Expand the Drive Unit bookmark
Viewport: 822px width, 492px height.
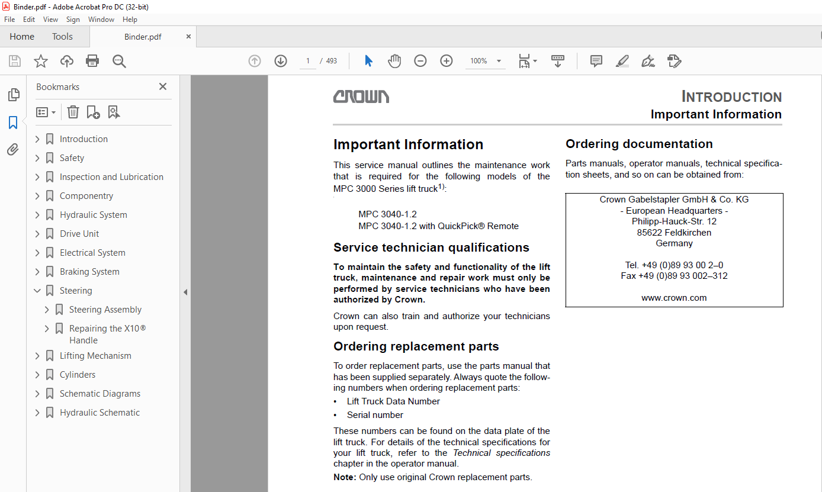[37, 234]
